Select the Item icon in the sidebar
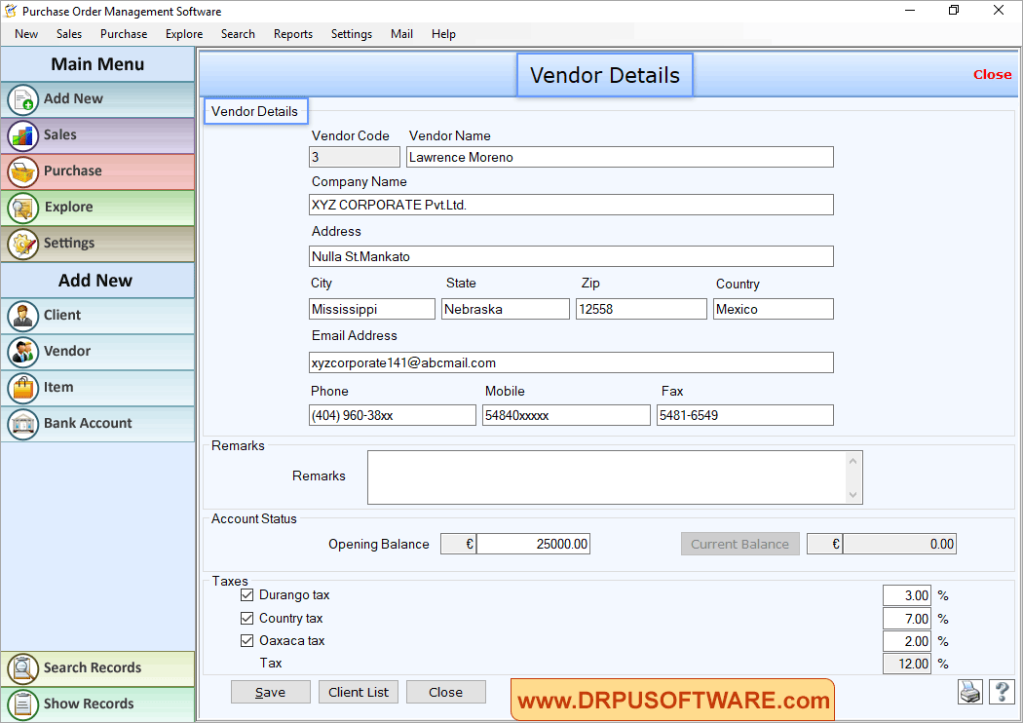Image resolution: width=1023 pixels, height=723 pixels. click(x=23, y=388)
